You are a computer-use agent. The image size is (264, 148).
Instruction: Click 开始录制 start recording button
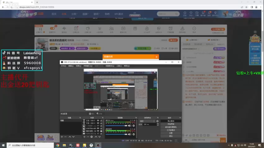[x=171, y=124]
